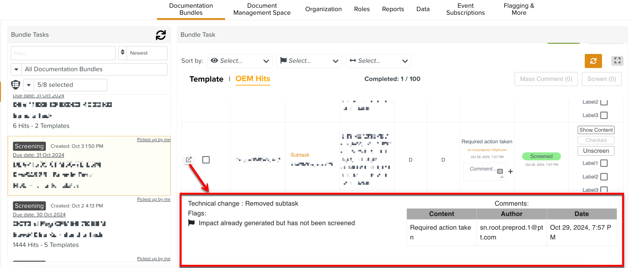Refresh the Bundle Tasks list
Viewport: 634px width, 268px height.
(161, 35)
